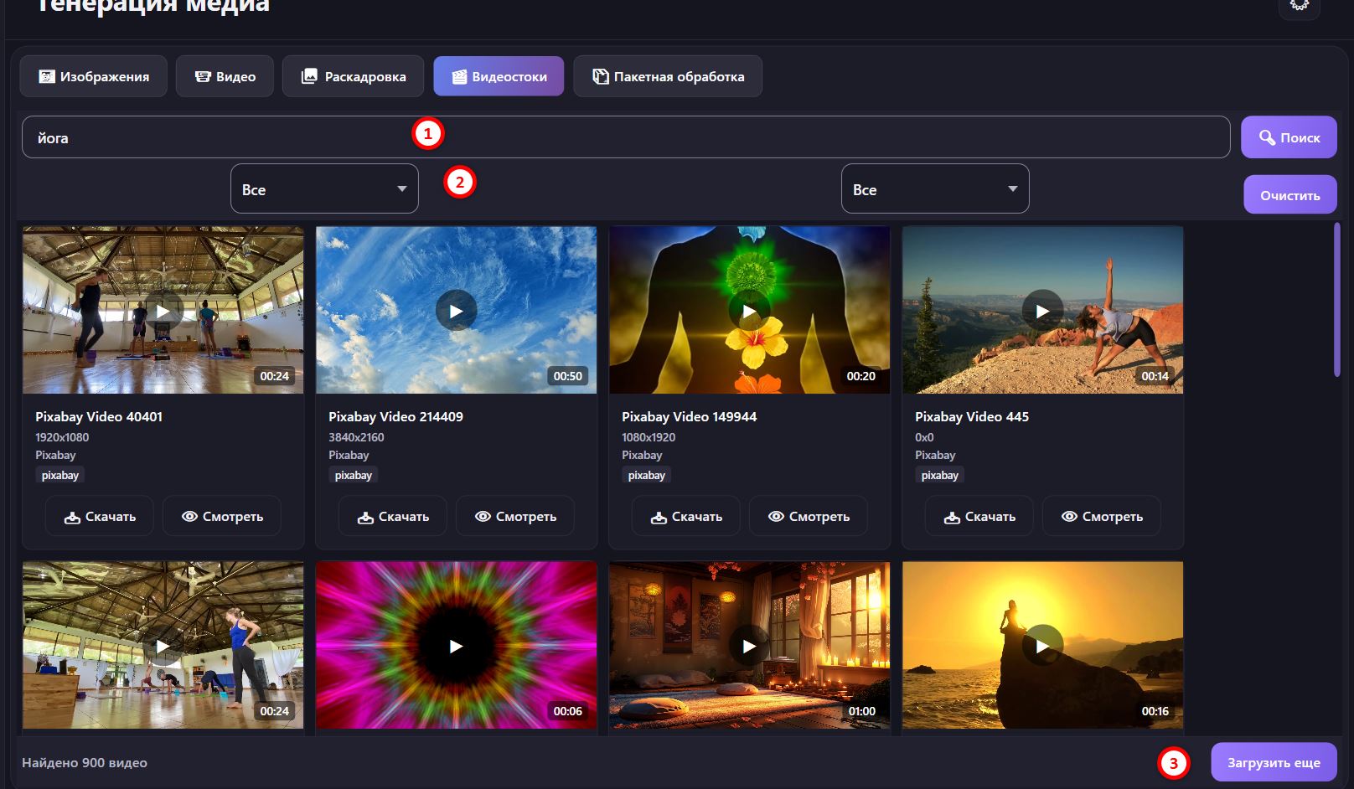1354x789 pixels.
Task: Click the pixabay tag on Video 445
Action: [x=940, y=475]
